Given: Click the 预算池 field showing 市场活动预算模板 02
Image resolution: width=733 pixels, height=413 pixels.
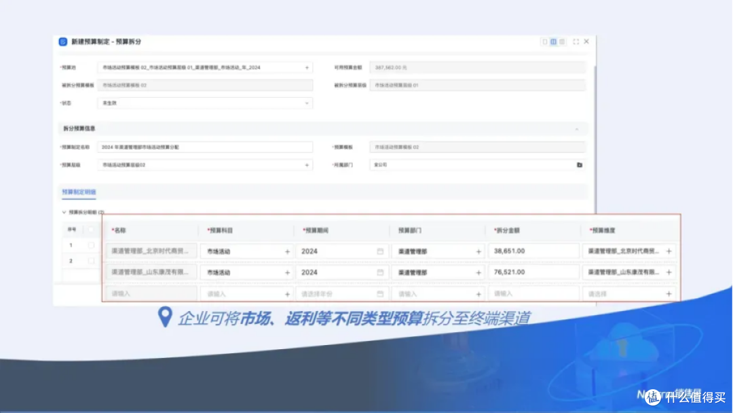Looking at the screenshot, I should (205, 67).
